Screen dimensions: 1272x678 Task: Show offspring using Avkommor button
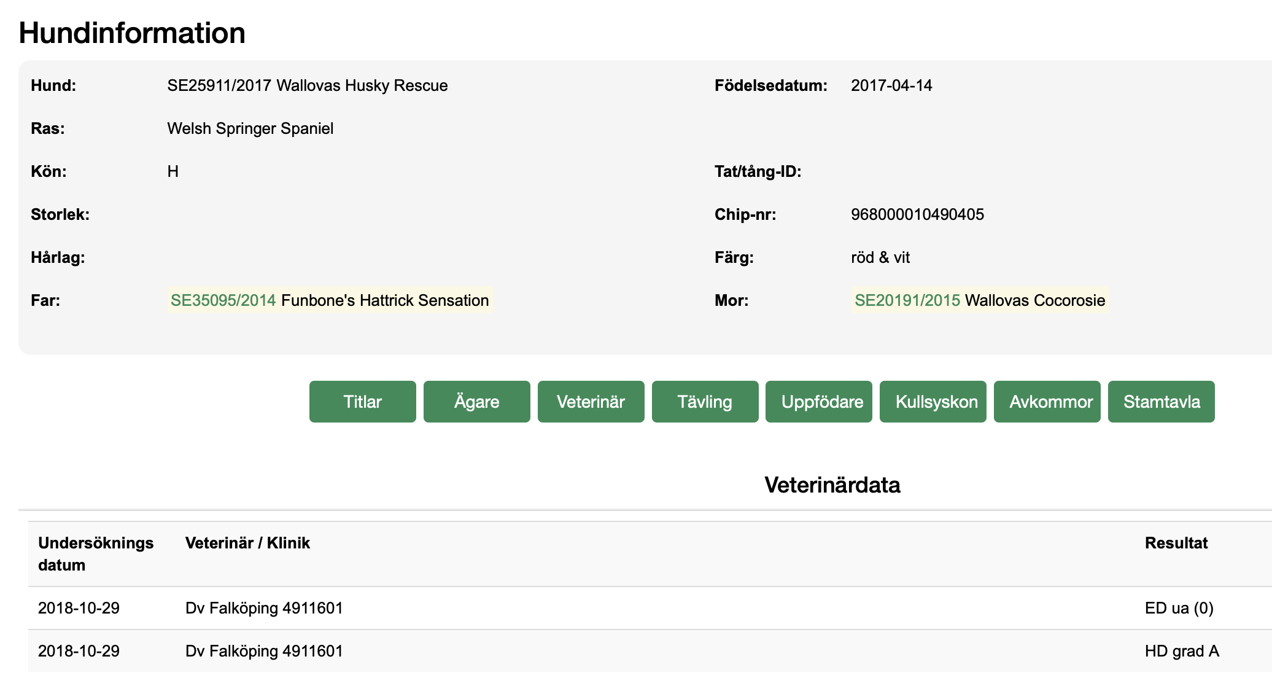click(x=1047, y=401)
